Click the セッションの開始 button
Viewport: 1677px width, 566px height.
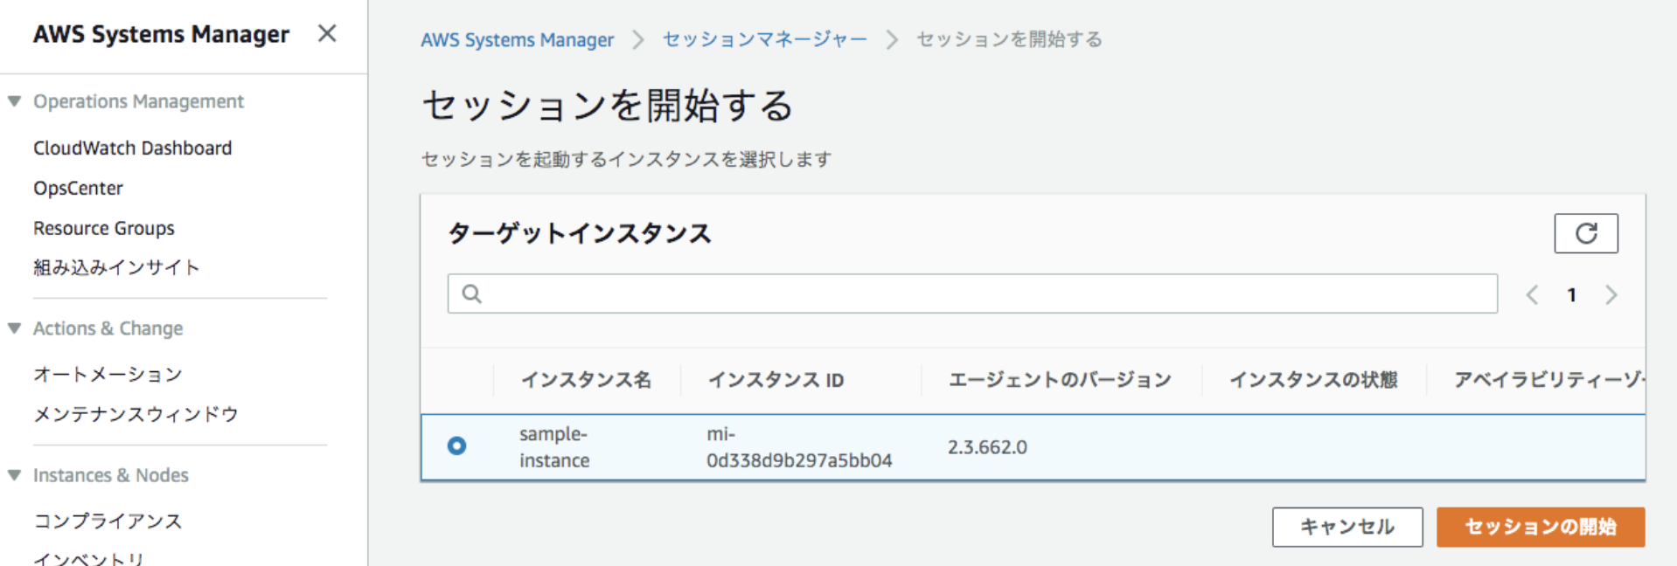click(x=1541, y=527)
